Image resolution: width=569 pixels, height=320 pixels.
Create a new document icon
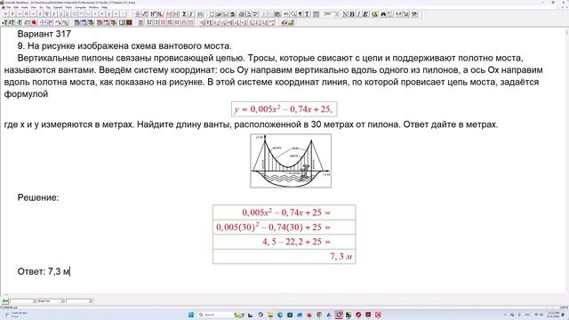(212, 14)
